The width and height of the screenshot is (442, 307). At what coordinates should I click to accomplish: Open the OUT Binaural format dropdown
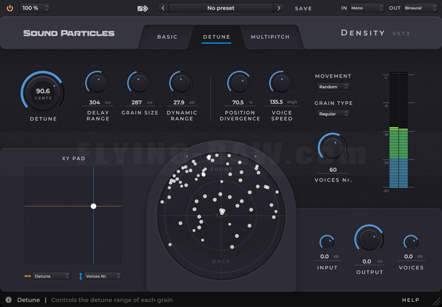[420, 8]
